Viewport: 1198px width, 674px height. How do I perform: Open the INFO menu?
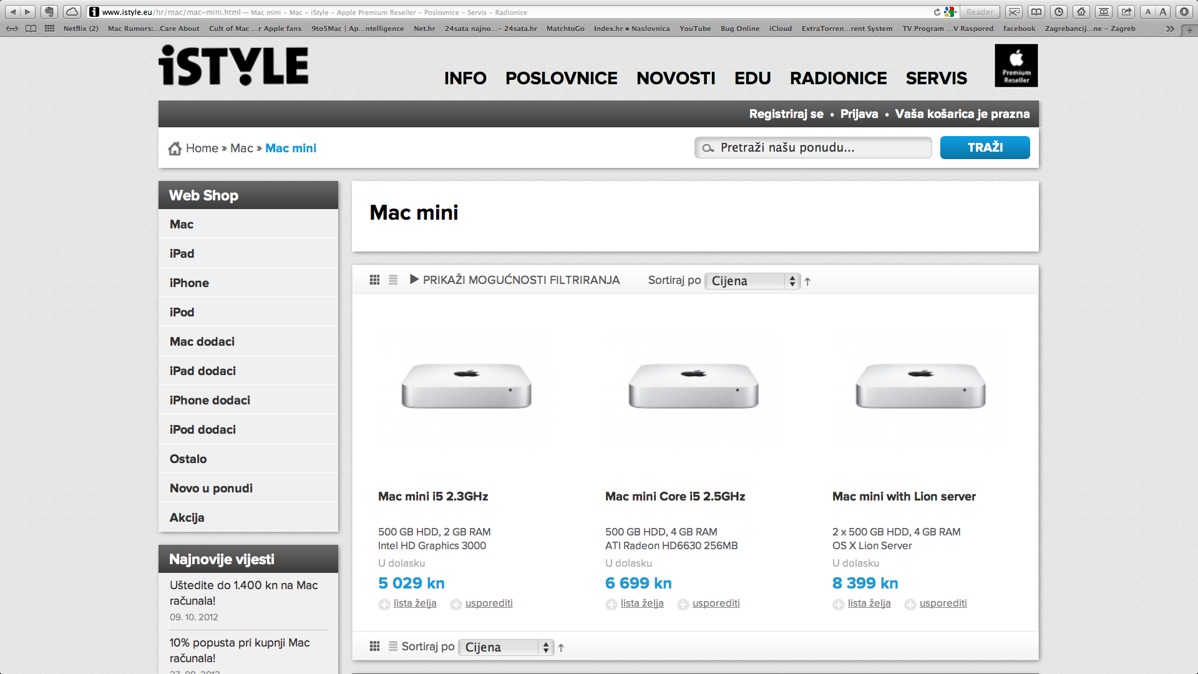coord(465,78)
